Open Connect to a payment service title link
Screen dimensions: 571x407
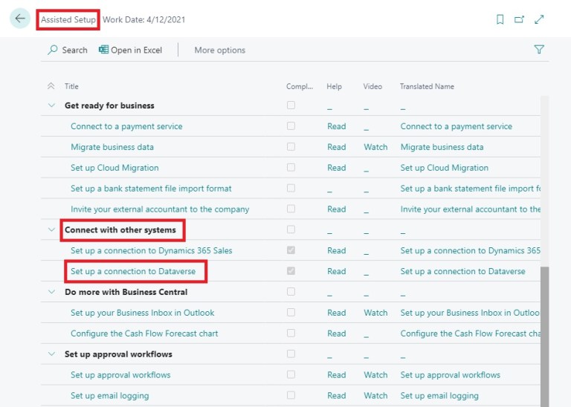[126, 126]
